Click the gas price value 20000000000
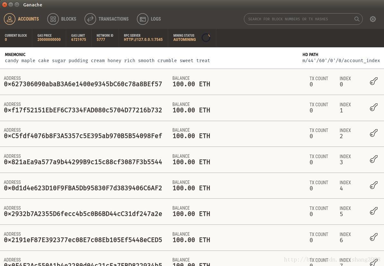384x266 pixels. pos(49,40)
